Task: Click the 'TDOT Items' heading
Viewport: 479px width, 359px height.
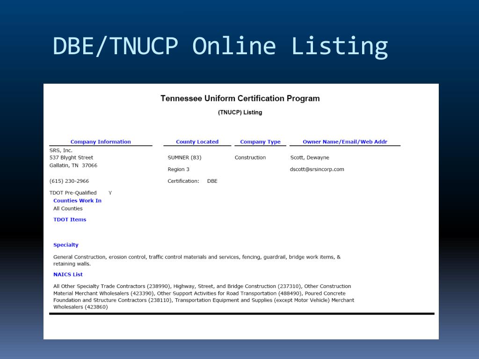Action: pyautogui.click(x=70, y=220)
